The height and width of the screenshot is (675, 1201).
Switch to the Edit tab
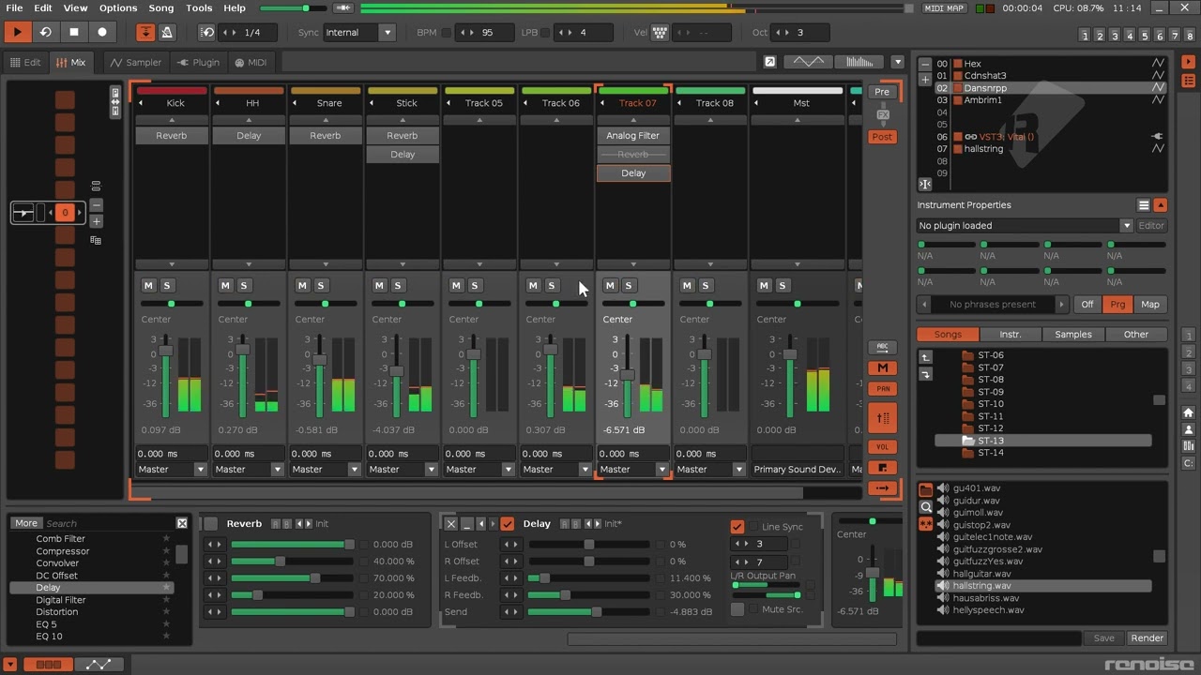tap(25, 62)
